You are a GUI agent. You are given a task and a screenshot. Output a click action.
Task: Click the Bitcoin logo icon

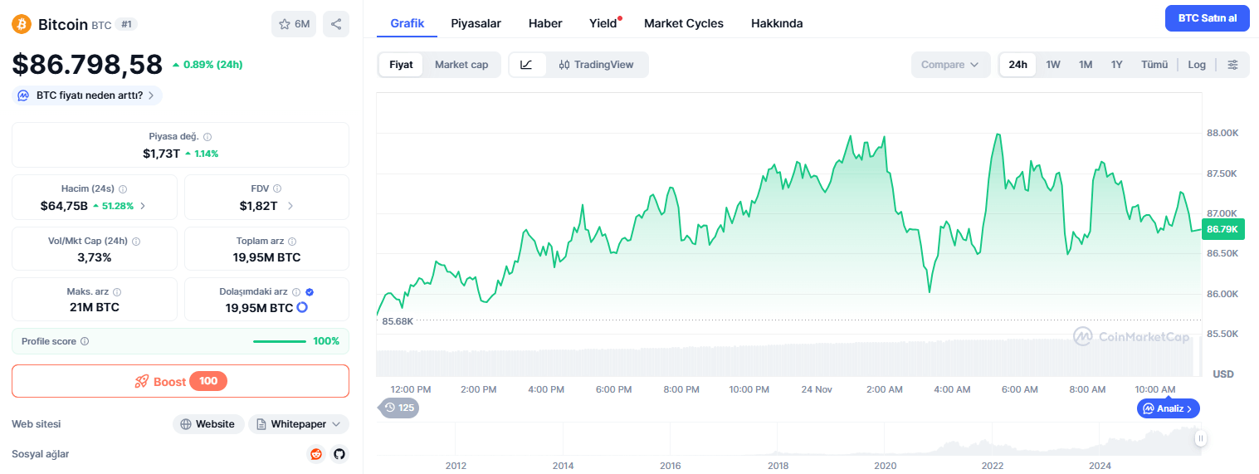pos(22,24)
